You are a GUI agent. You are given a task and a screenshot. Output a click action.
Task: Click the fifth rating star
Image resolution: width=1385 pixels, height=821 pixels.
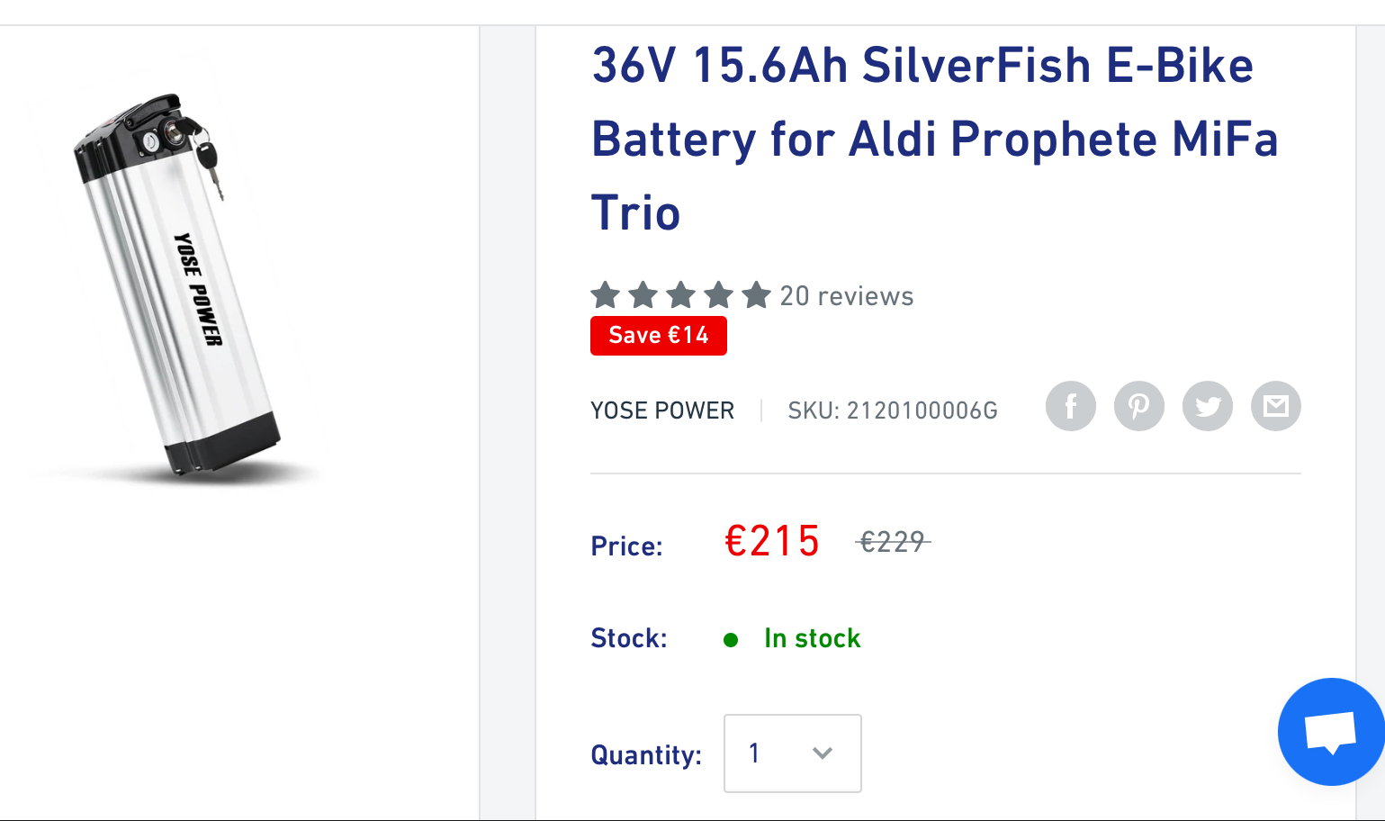(x=756, y=295)
